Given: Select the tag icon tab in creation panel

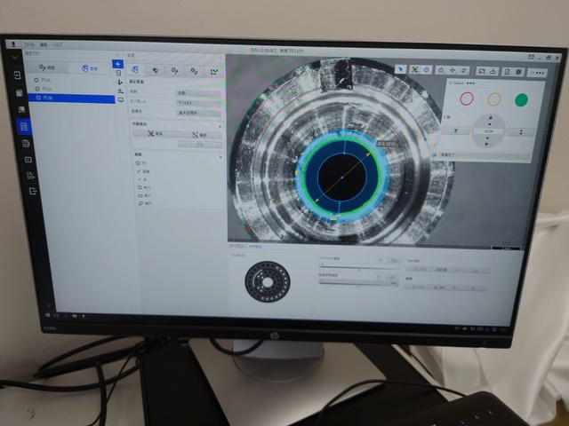Looking at the screenshot, I should (155, 70).
